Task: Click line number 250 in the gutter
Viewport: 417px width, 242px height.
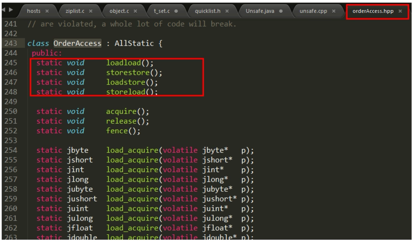Action: click(11, 111)
